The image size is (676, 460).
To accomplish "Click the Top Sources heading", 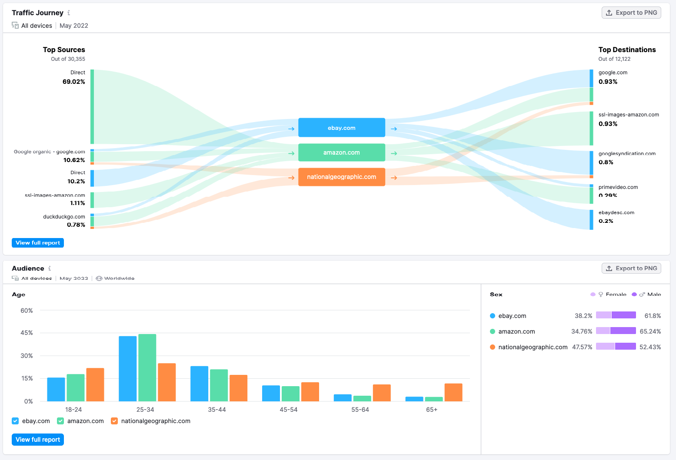I will point(64,50).
